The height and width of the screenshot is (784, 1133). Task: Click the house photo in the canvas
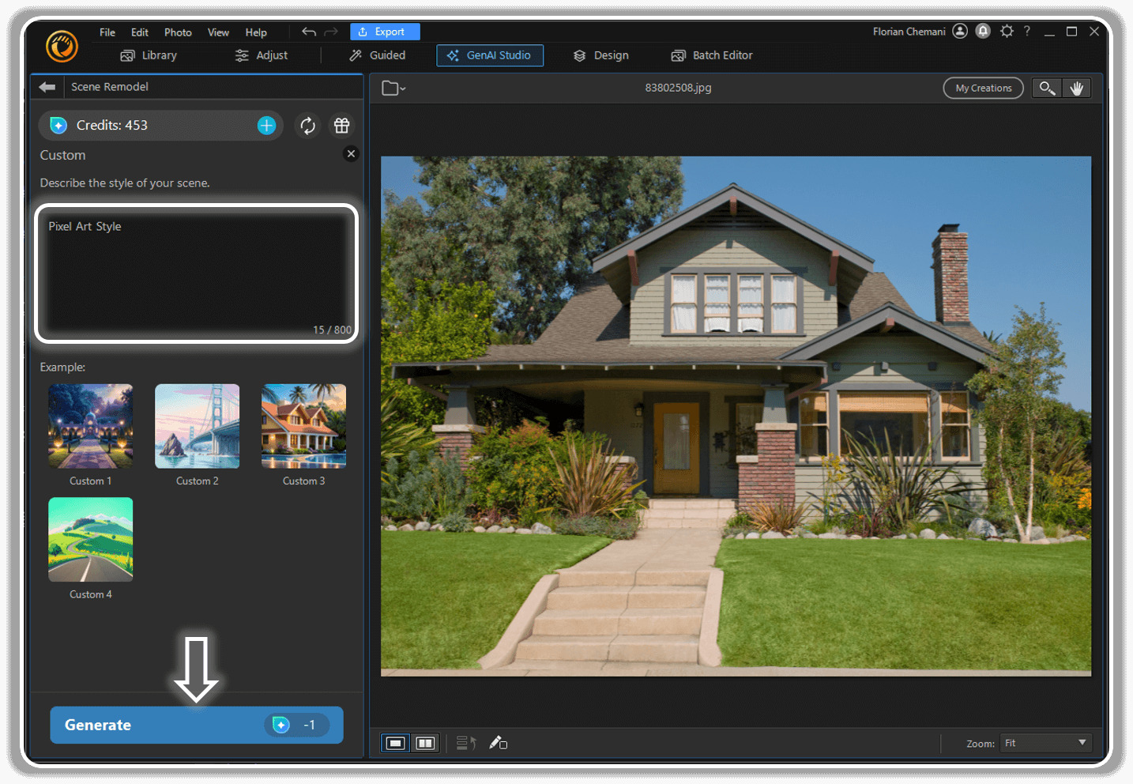736,416
